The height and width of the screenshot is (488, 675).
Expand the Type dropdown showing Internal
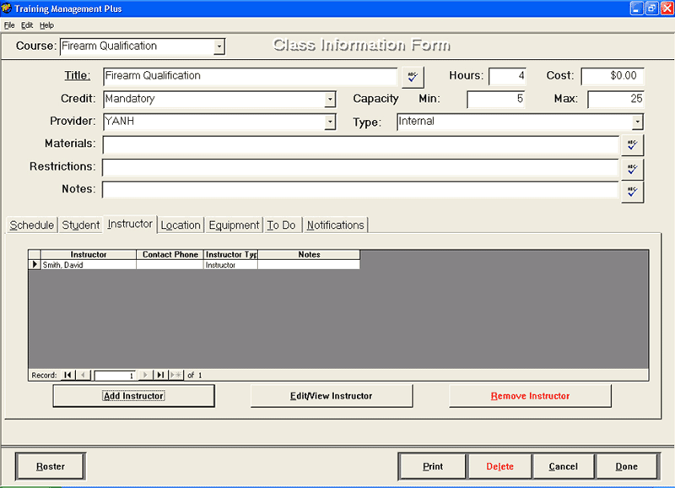[639, 122]
